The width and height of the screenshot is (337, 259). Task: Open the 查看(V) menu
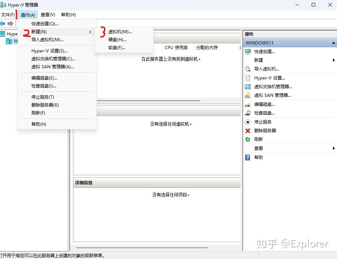point(47,14)
